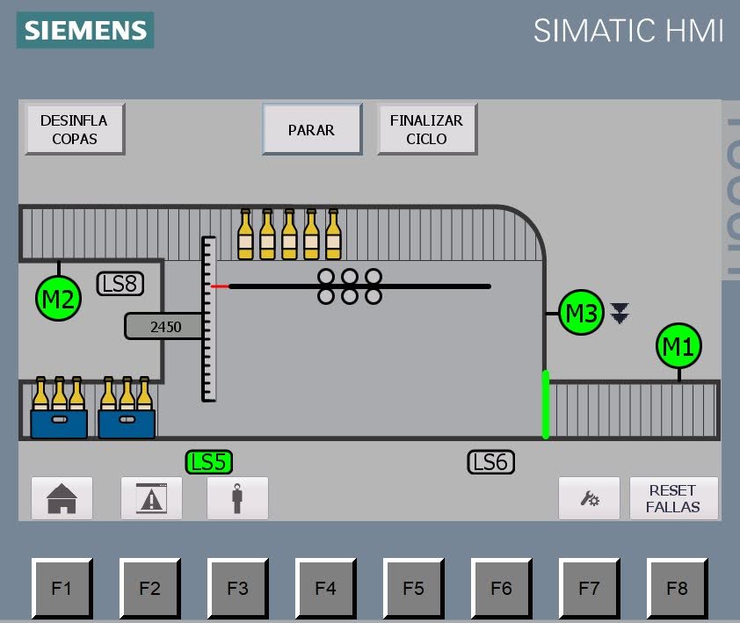Go to the home screen icon

[x=62, y=498]
